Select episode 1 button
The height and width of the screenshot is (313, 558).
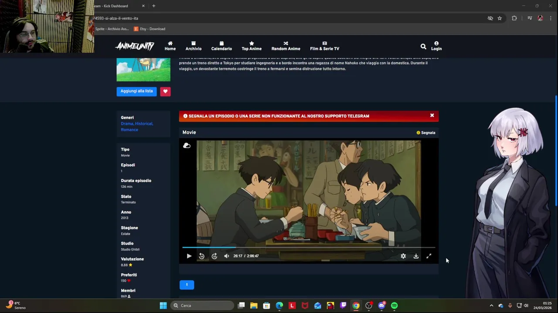tap(187, 285)
